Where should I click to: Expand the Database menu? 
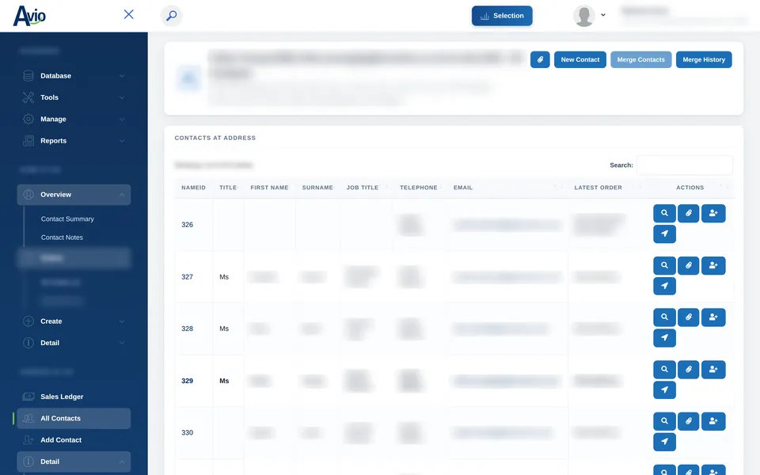coord(74,76)
